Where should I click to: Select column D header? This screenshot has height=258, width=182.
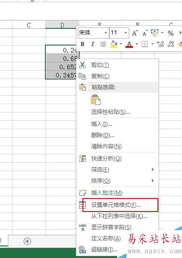(x=62, y=25)
